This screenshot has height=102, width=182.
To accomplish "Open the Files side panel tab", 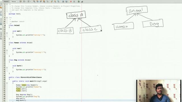I will 1,13.
